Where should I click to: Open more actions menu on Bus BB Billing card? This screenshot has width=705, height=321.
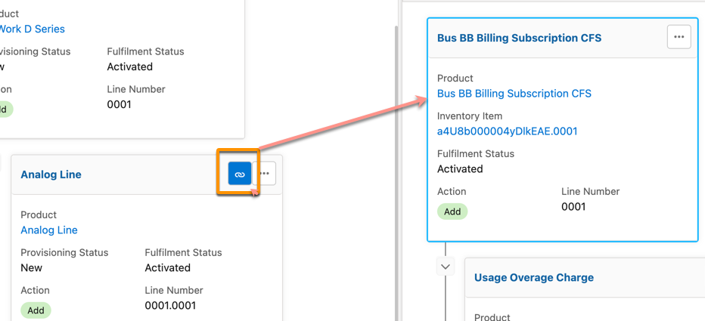coord(679,37)
